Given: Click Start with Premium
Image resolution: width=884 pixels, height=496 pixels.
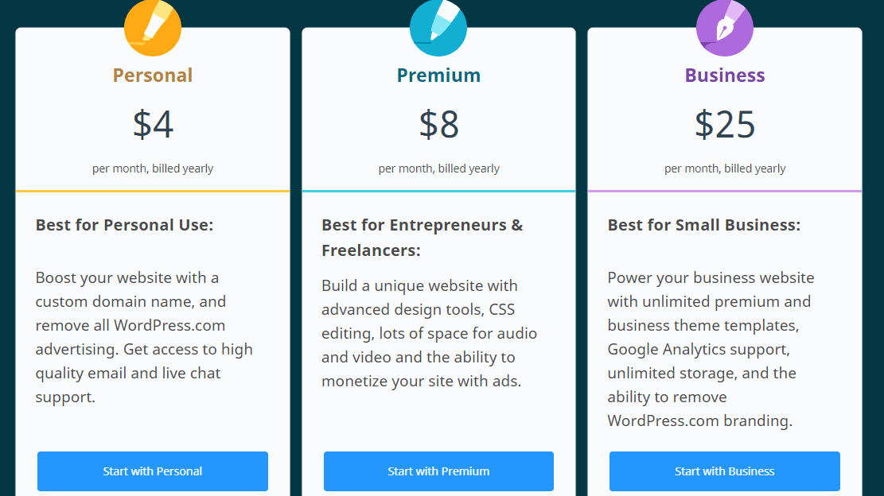Looking at the screenshot, I should 438,471.
